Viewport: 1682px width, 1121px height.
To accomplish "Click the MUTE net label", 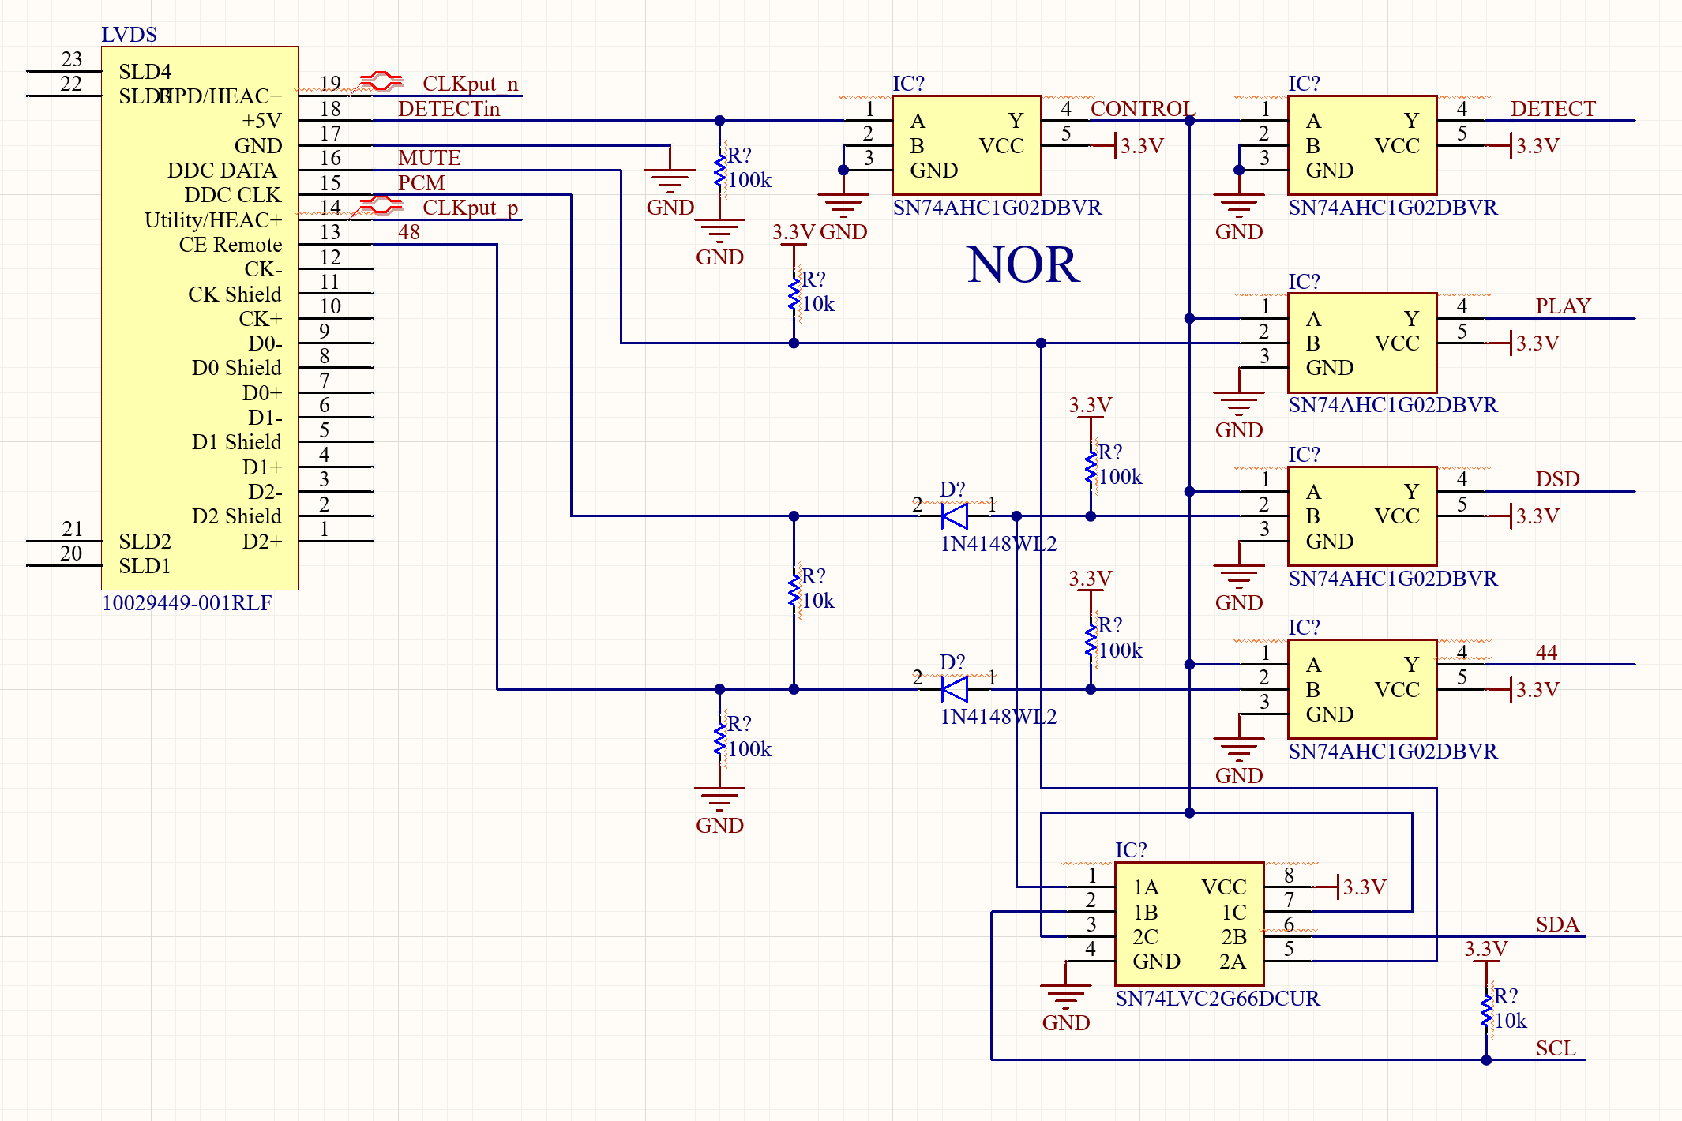I will point(429,158).
